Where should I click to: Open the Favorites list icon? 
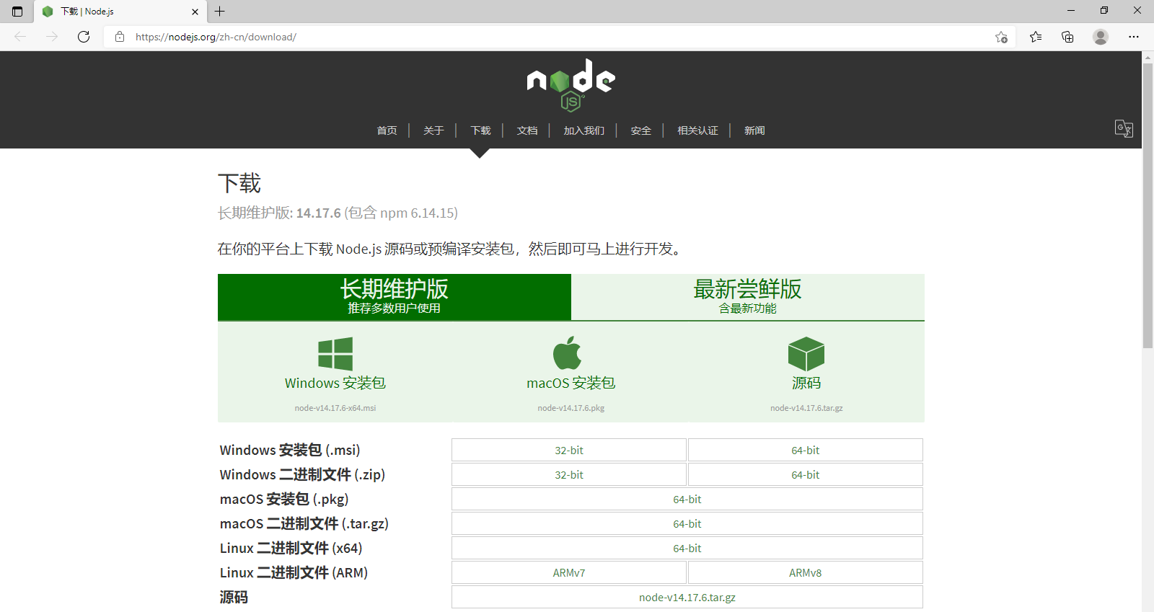click(1036, 37)
